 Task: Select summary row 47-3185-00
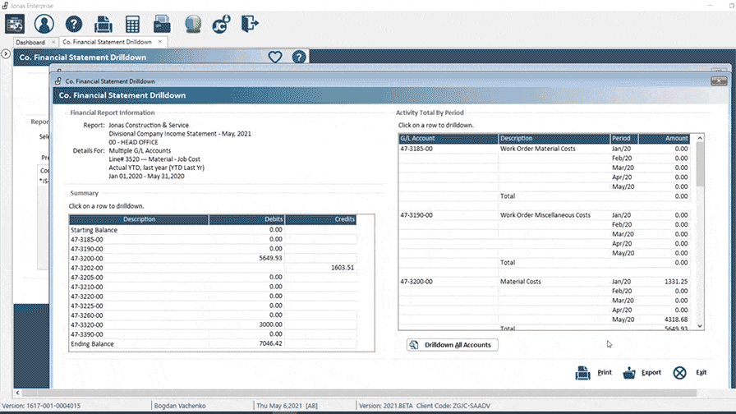pyautogui.click(x=213, y=239)
